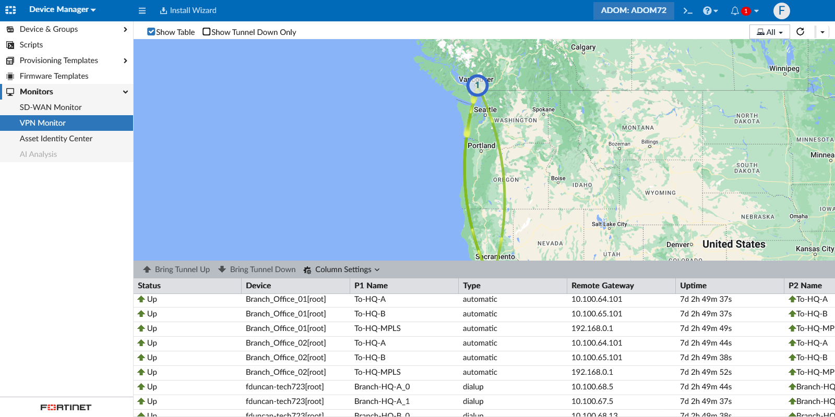Open Firmware Templates in sidebar
The height and width of the screenshot is (417, 835).
tap(67, 76)
